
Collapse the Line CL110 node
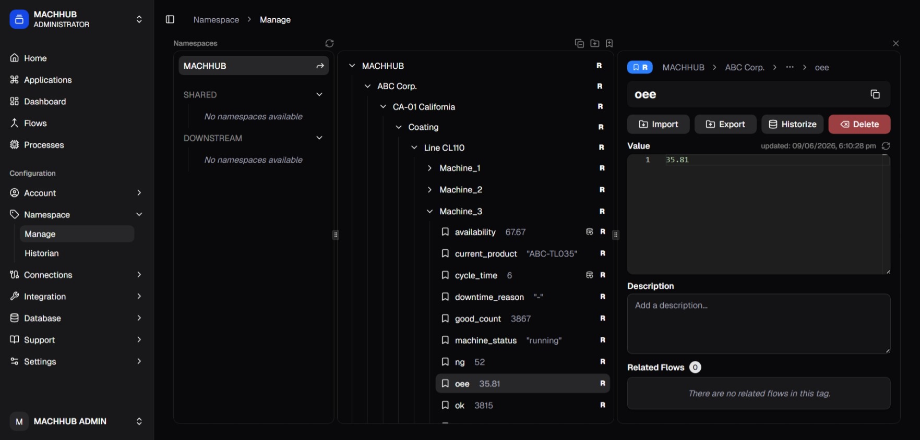pos(414,148)
